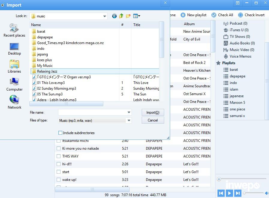Tick checkbox for 'wake up!' song
Screen dimensions: 269x198
tap(59, 180)
